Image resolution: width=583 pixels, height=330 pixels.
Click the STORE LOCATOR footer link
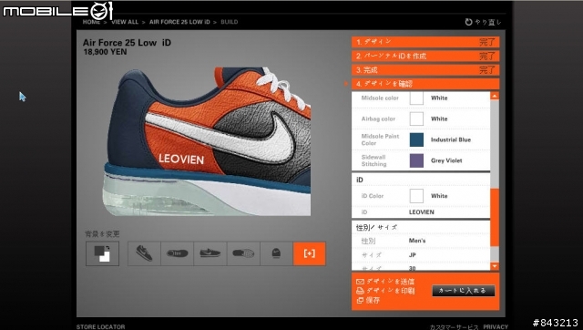pos(101,326)
